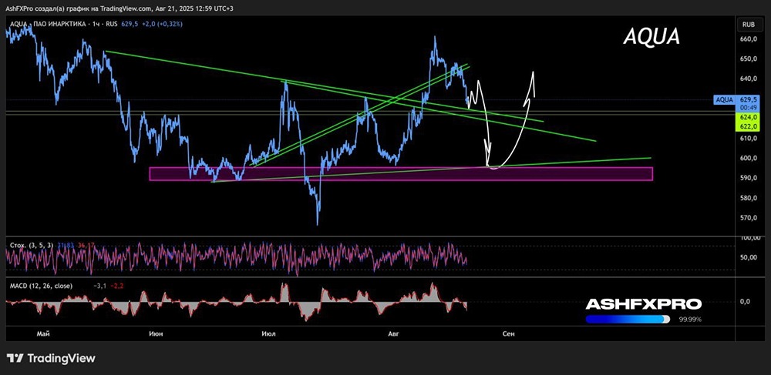Viewport: 771px width, 375px height.
Task: Click the Авг label on time axis
Action: pyautogui.click(x=394, y=333)
